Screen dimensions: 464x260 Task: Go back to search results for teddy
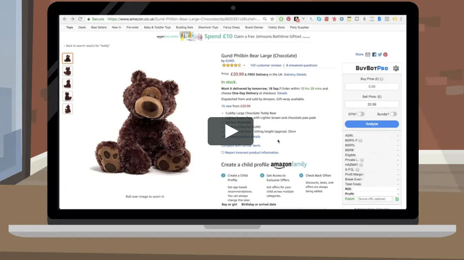87,46
